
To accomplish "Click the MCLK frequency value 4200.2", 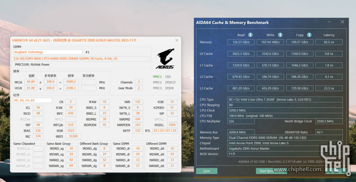I will (x=71, y=82).
